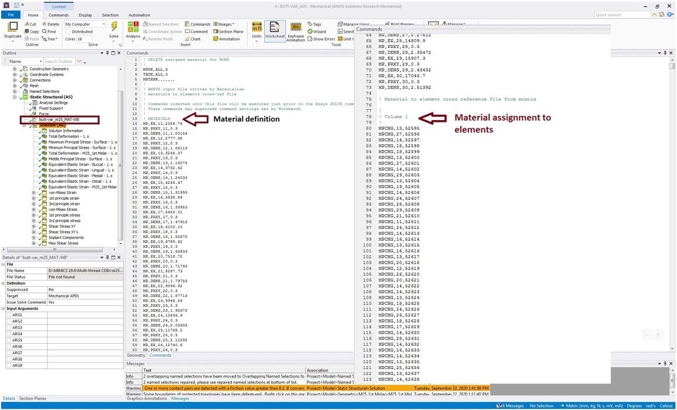This screenshot has height=410, width=677.
Task: Select the Mesh item in outline
Action: click(34, 86)
